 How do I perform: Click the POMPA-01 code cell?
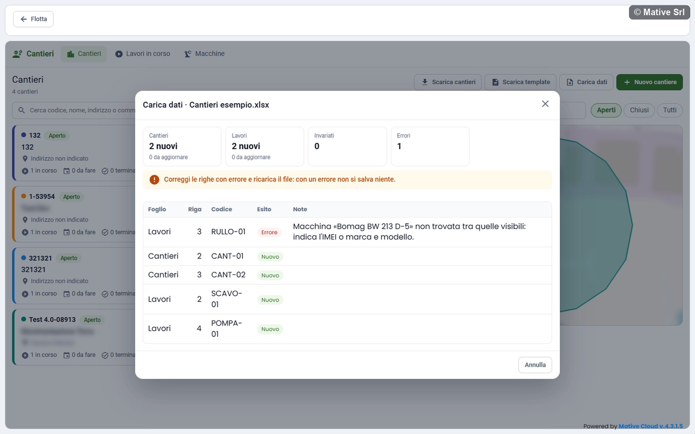click(x=226, y=329)
